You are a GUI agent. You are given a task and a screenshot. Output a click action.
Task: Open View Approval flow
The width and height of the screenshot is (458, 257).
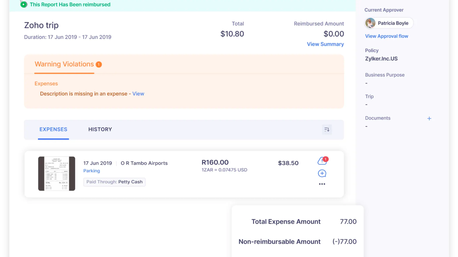pos(386,36)
